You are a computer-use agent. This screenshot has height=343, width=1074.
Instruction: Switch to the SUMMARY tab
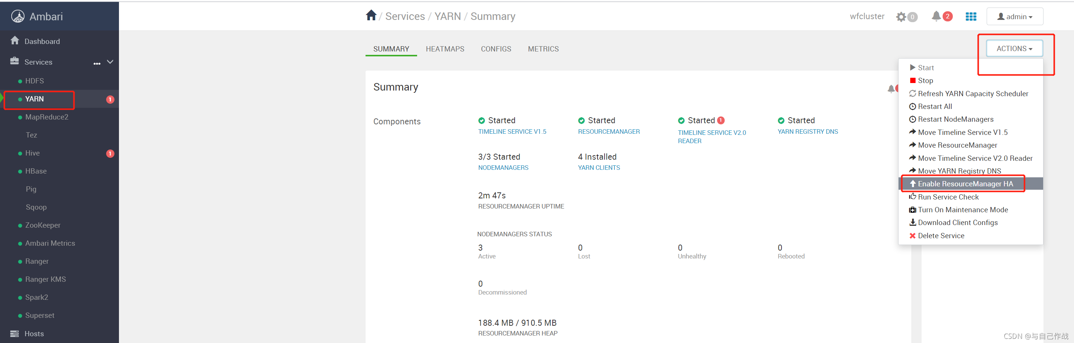coord(391,49)
